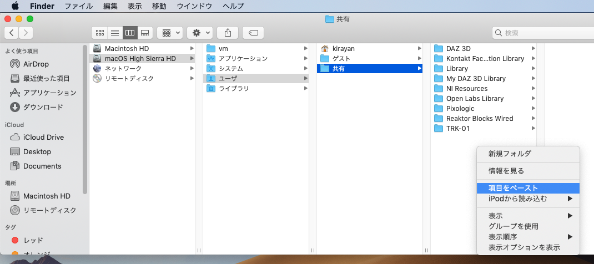Select the 共有 folder row
The width and height of the screenshot is (594, 264).
[370, 68]
